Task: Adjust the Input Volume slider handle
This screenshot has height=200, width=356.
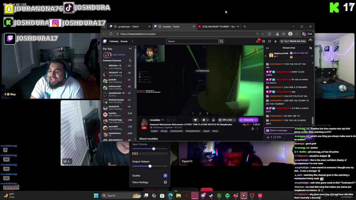Action: [x=154, y=149]
